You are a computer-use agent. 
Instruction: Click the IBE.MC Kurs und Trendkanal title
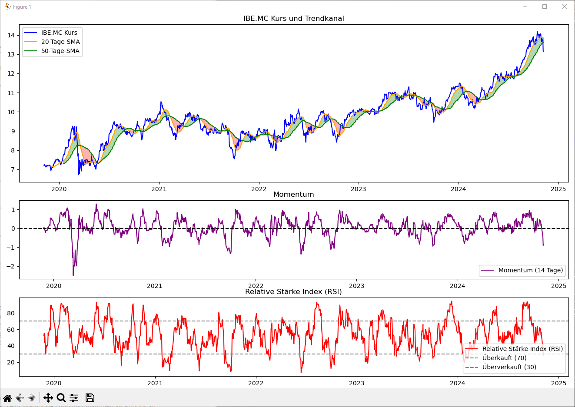294,19
